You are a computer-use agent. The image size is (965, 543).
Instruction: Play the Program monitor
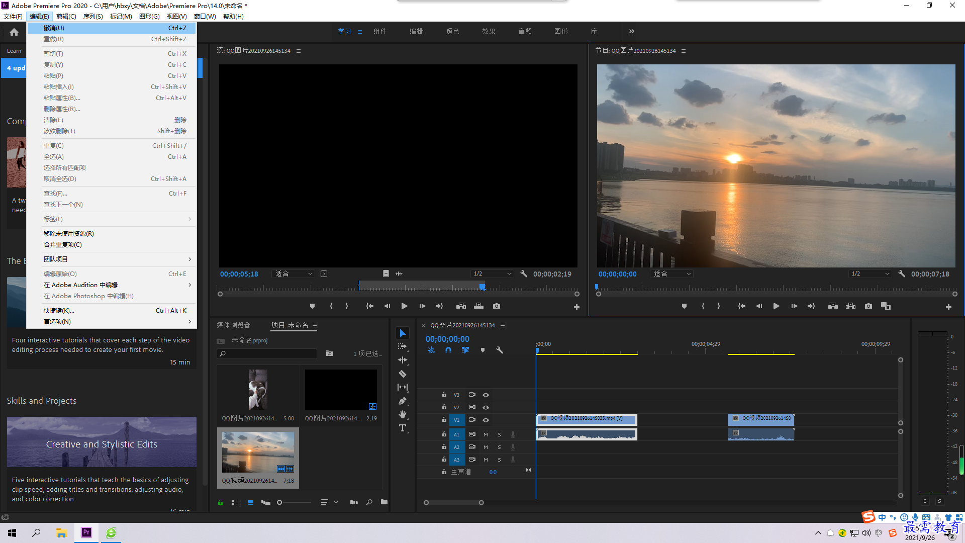[776, 306]
